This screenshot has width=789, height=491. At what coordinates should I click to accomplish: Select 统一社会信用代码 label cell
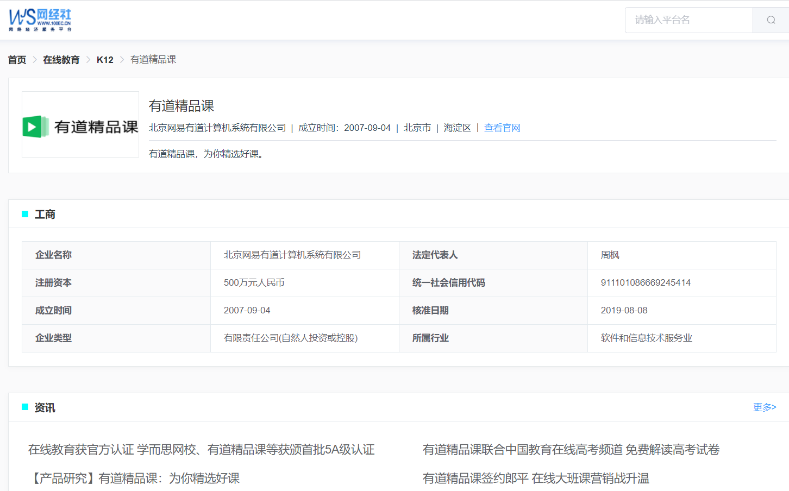pos(493,283)
